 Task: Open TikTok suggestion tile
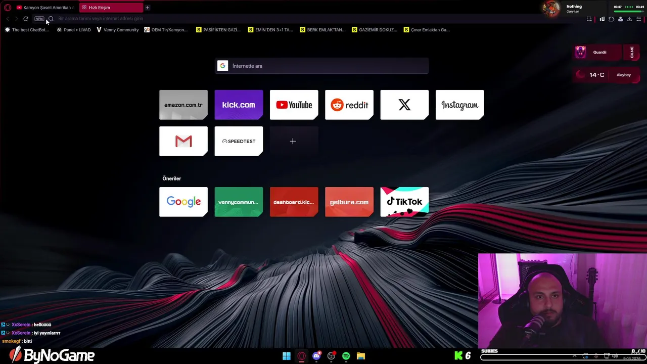coord(404,202)
